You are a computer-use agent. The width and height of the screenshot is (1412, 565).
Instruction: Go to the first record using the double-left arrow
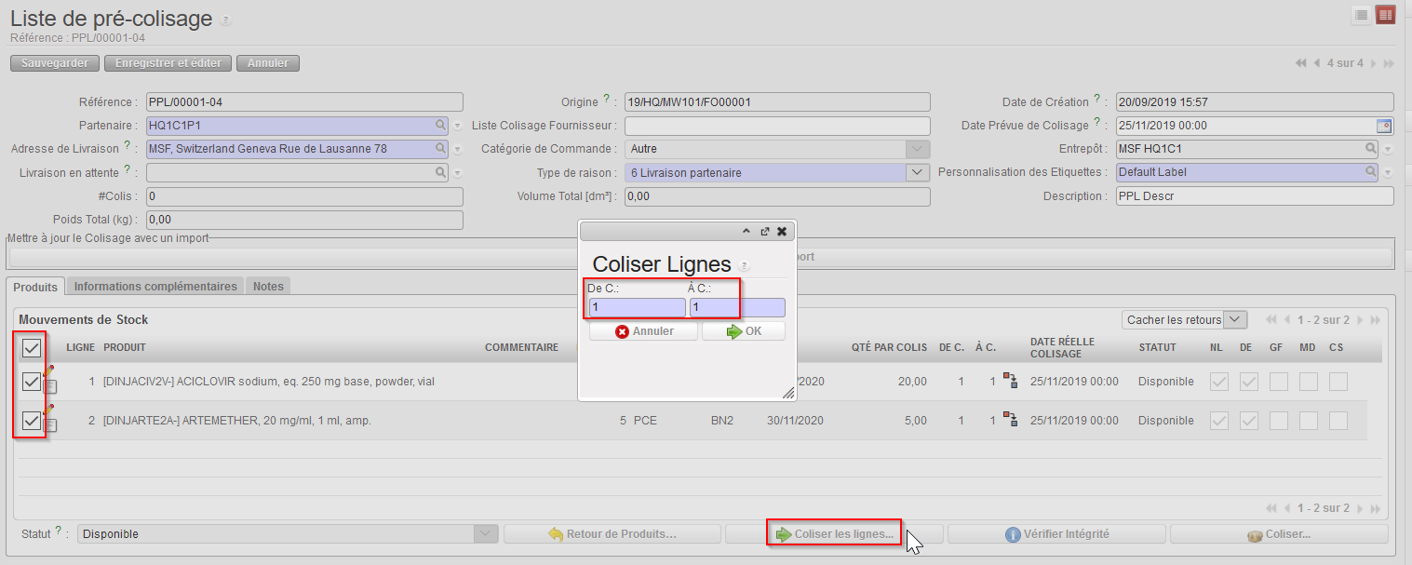pyautogui.click(x=1300, y=63)
